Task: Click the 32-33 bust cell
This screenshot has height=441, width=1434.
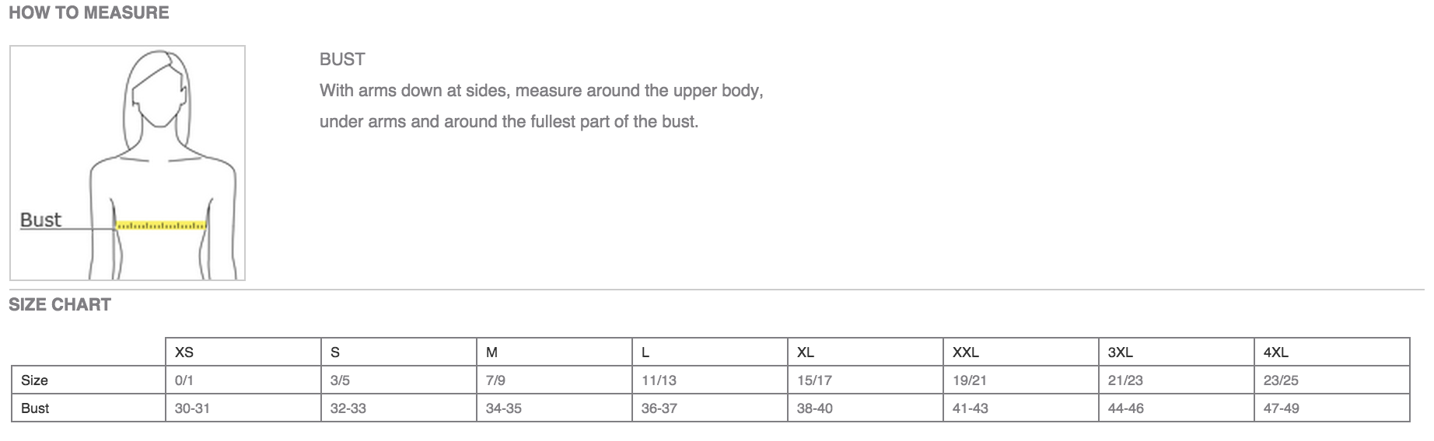Action: (x=348, y=408)
